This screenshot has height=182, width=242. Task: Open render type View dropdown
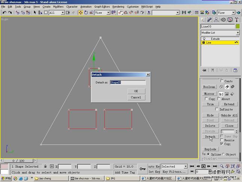(233, 12)
